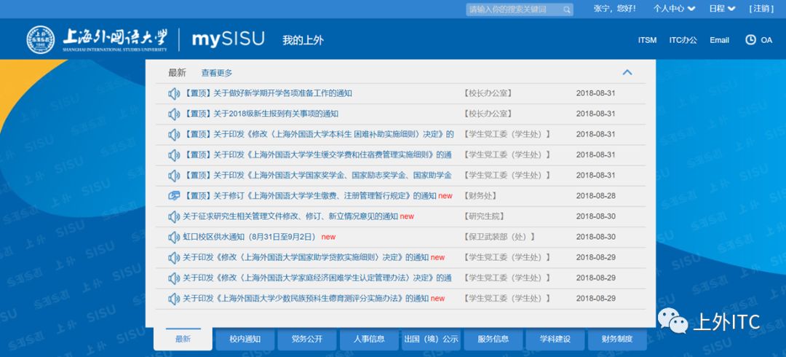
Task: Click the 张宁，您好! greeting text
Action: [x=614, y=9]
